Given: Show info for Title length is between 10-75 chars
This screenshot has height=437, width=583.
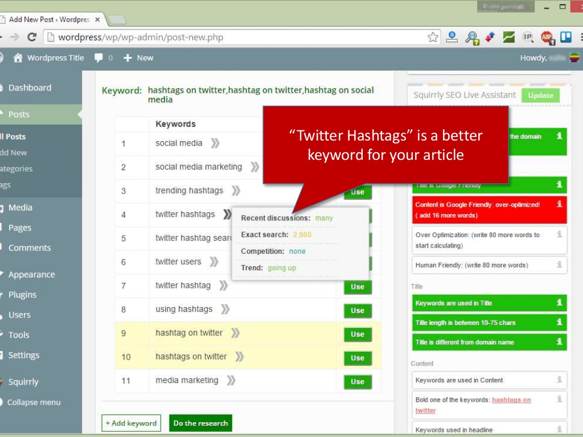Looking at the screenshot, I should 559,322.
